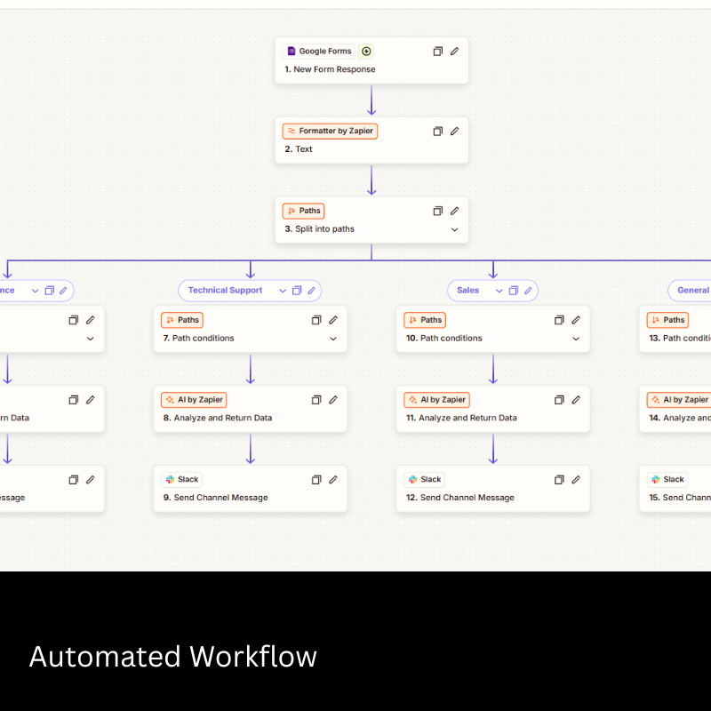Viewport: 711px width, 711px height.
Task: Duplicate the New Form Response step
Action: click(x=437, y=52)
